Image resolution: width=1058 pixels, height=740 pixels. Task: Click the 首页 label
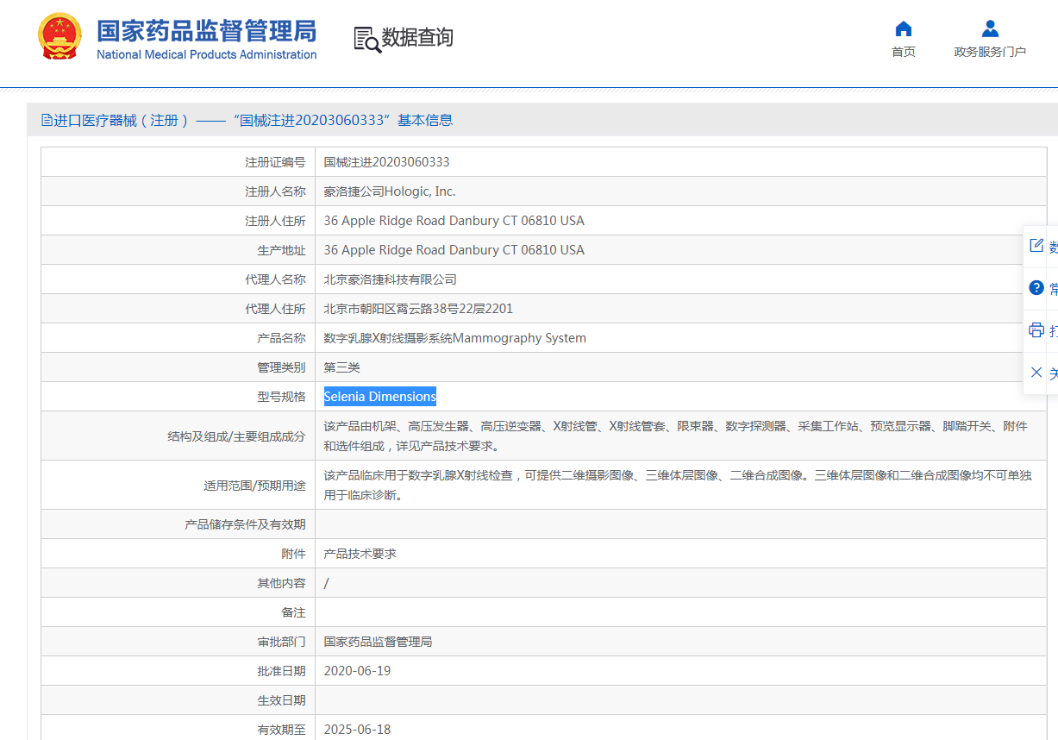903,52
